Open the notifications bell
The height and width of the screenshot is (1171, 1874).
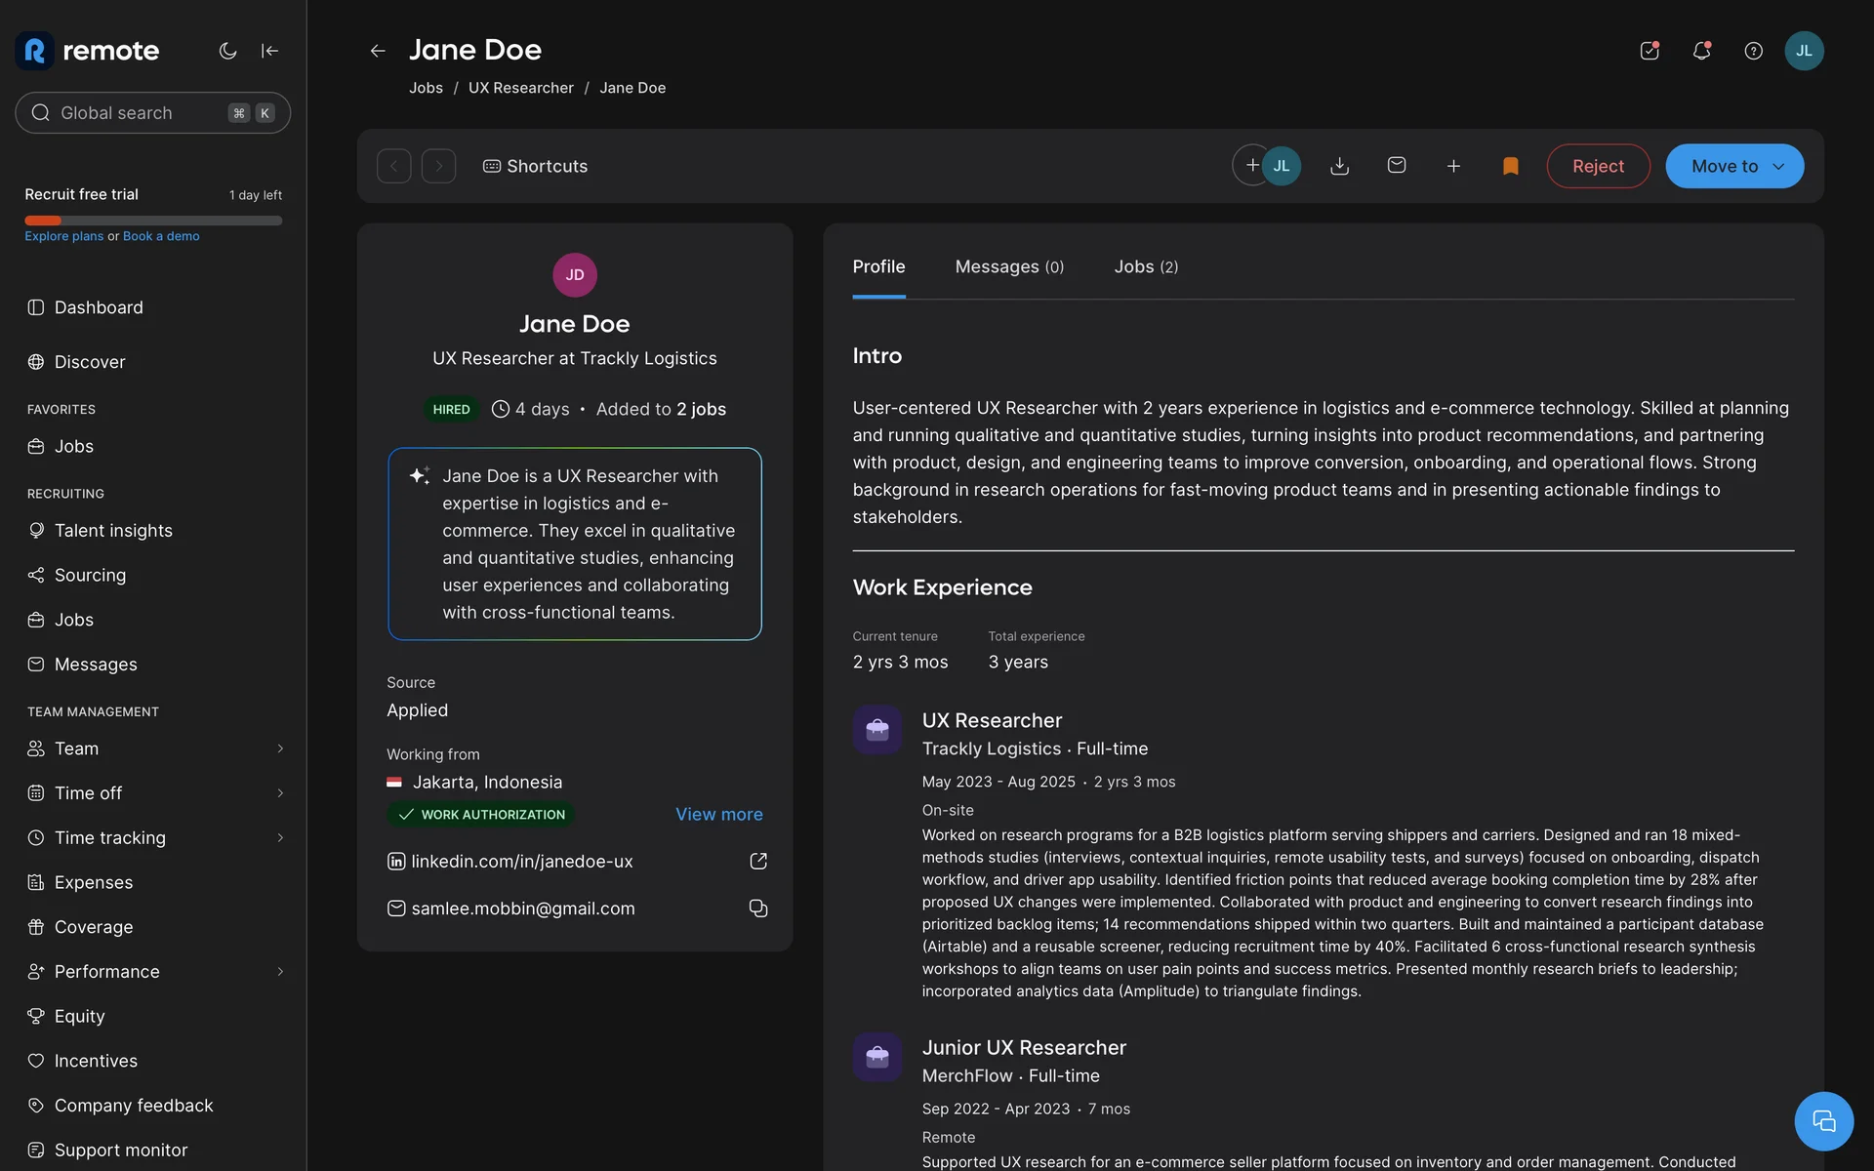click(1701, 51)
